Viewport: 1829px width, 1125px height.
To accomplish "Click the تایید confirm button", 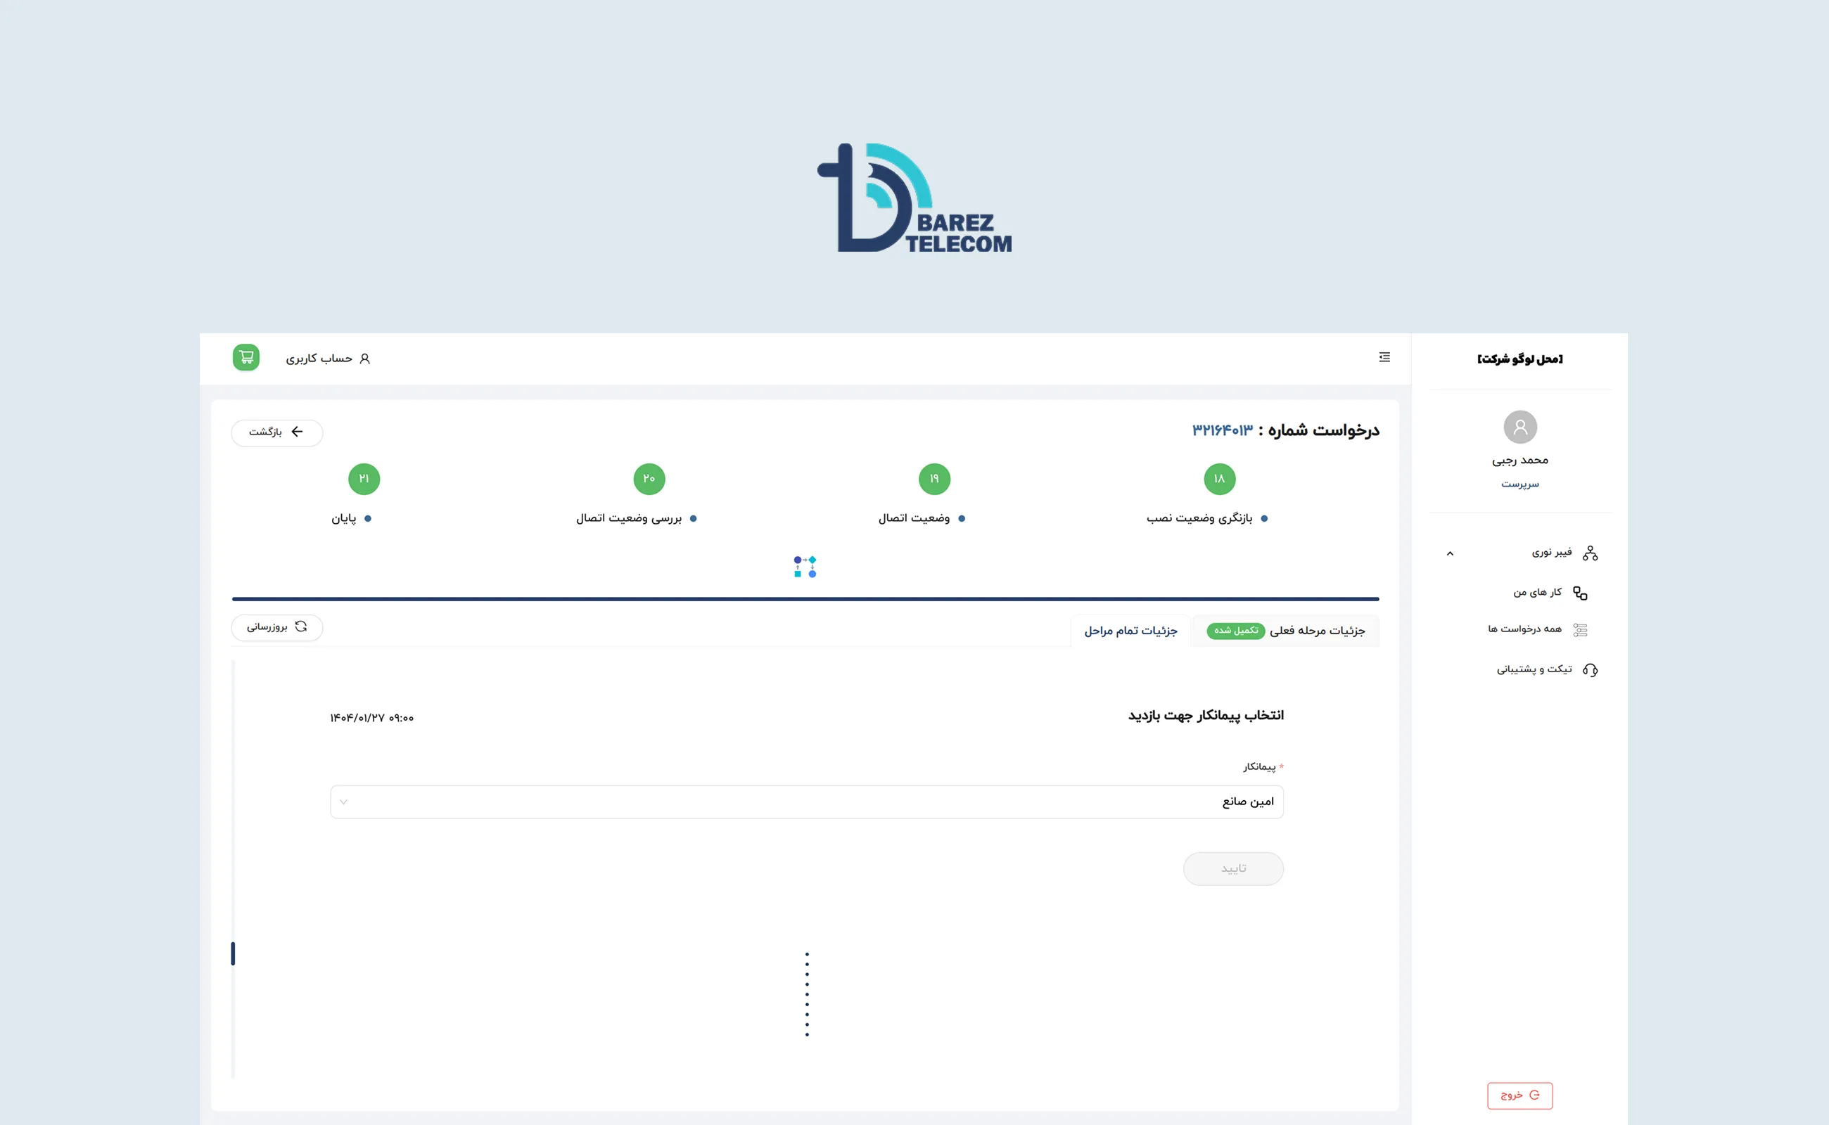I will pos(1233,869).
